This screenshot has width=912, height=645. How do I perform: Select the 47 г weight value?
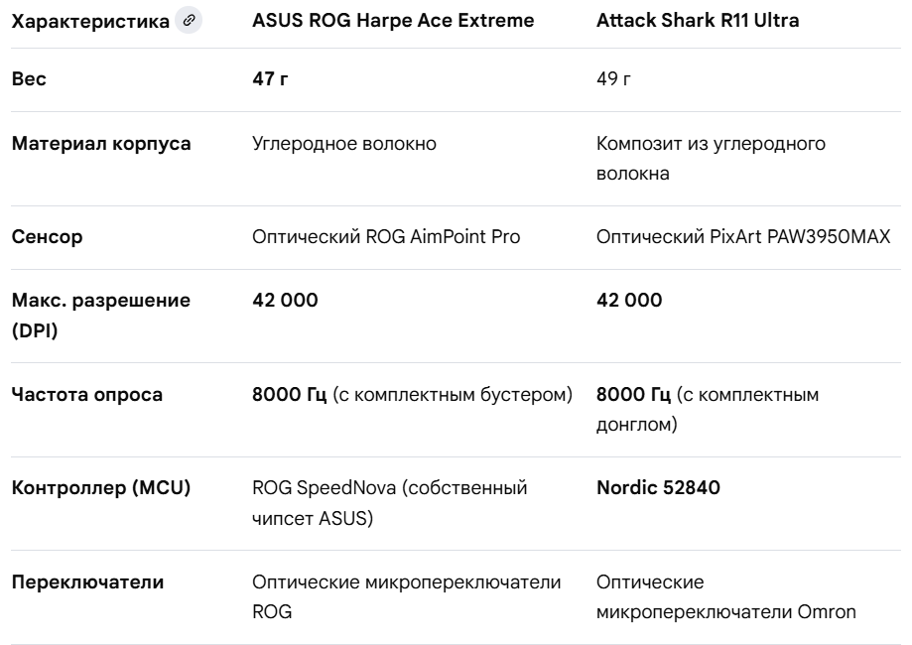click(270, 78)
